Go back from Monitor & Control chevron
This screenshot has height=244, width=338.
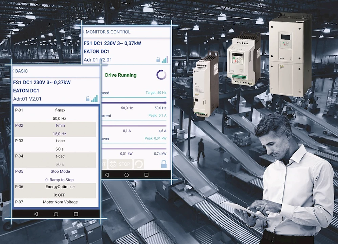click(x=84, y=32)
